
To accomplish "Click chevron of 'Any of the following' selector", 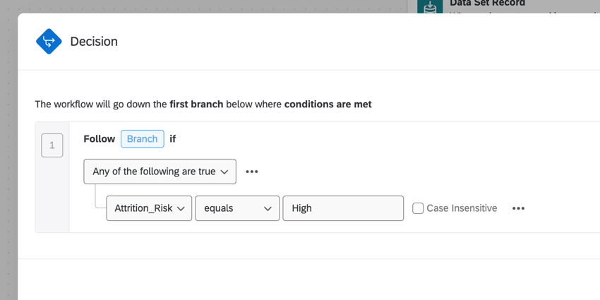I will (x=224, y=172).
